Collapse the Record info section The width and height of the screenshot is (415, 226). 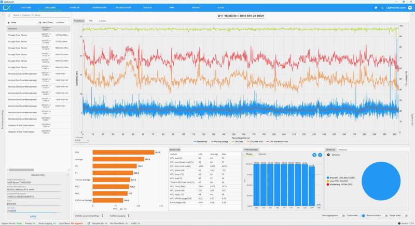[68, 175]
